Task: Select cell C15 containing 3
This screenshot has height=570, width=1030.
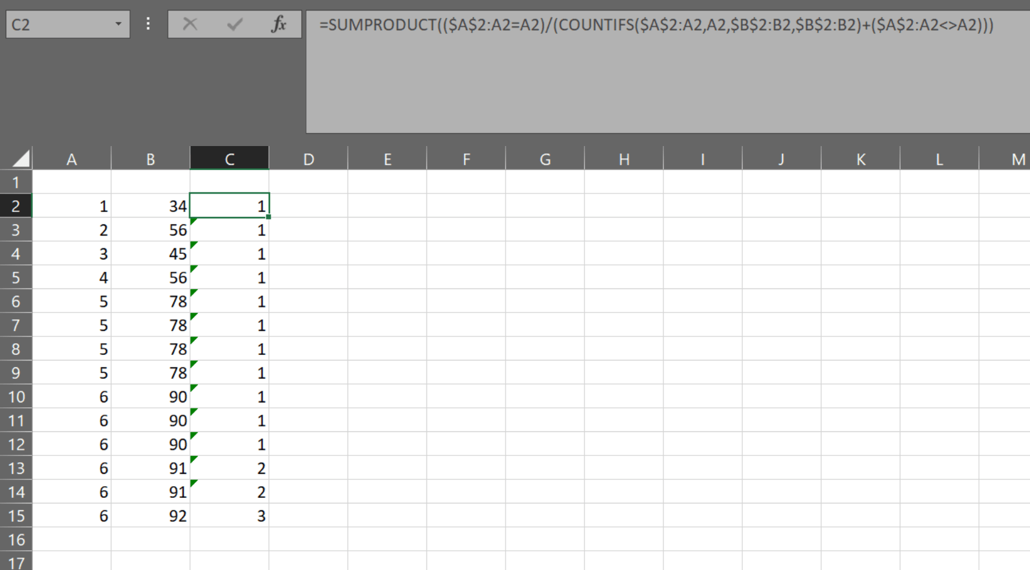Action: tap(229, 516)
